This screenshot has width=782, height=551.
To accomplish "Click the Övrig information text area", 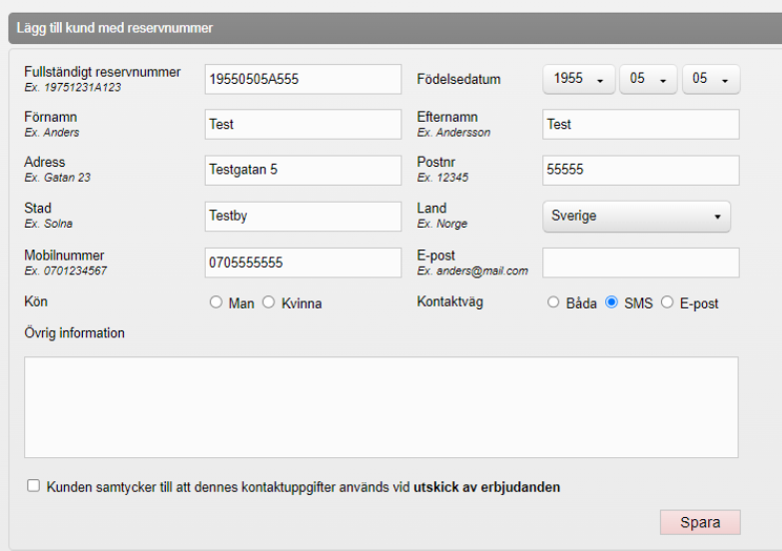I will tap(381, 407).
